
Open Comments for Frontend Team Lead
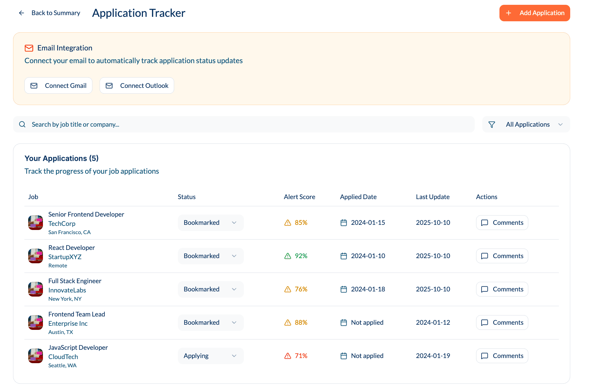(x=502, y=323)
